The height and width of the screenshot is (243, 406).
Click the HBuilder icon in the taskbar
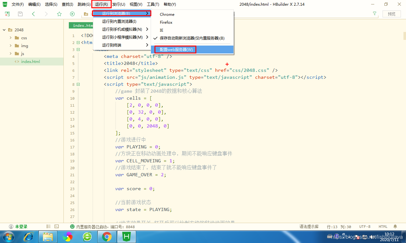click(127, 236)
